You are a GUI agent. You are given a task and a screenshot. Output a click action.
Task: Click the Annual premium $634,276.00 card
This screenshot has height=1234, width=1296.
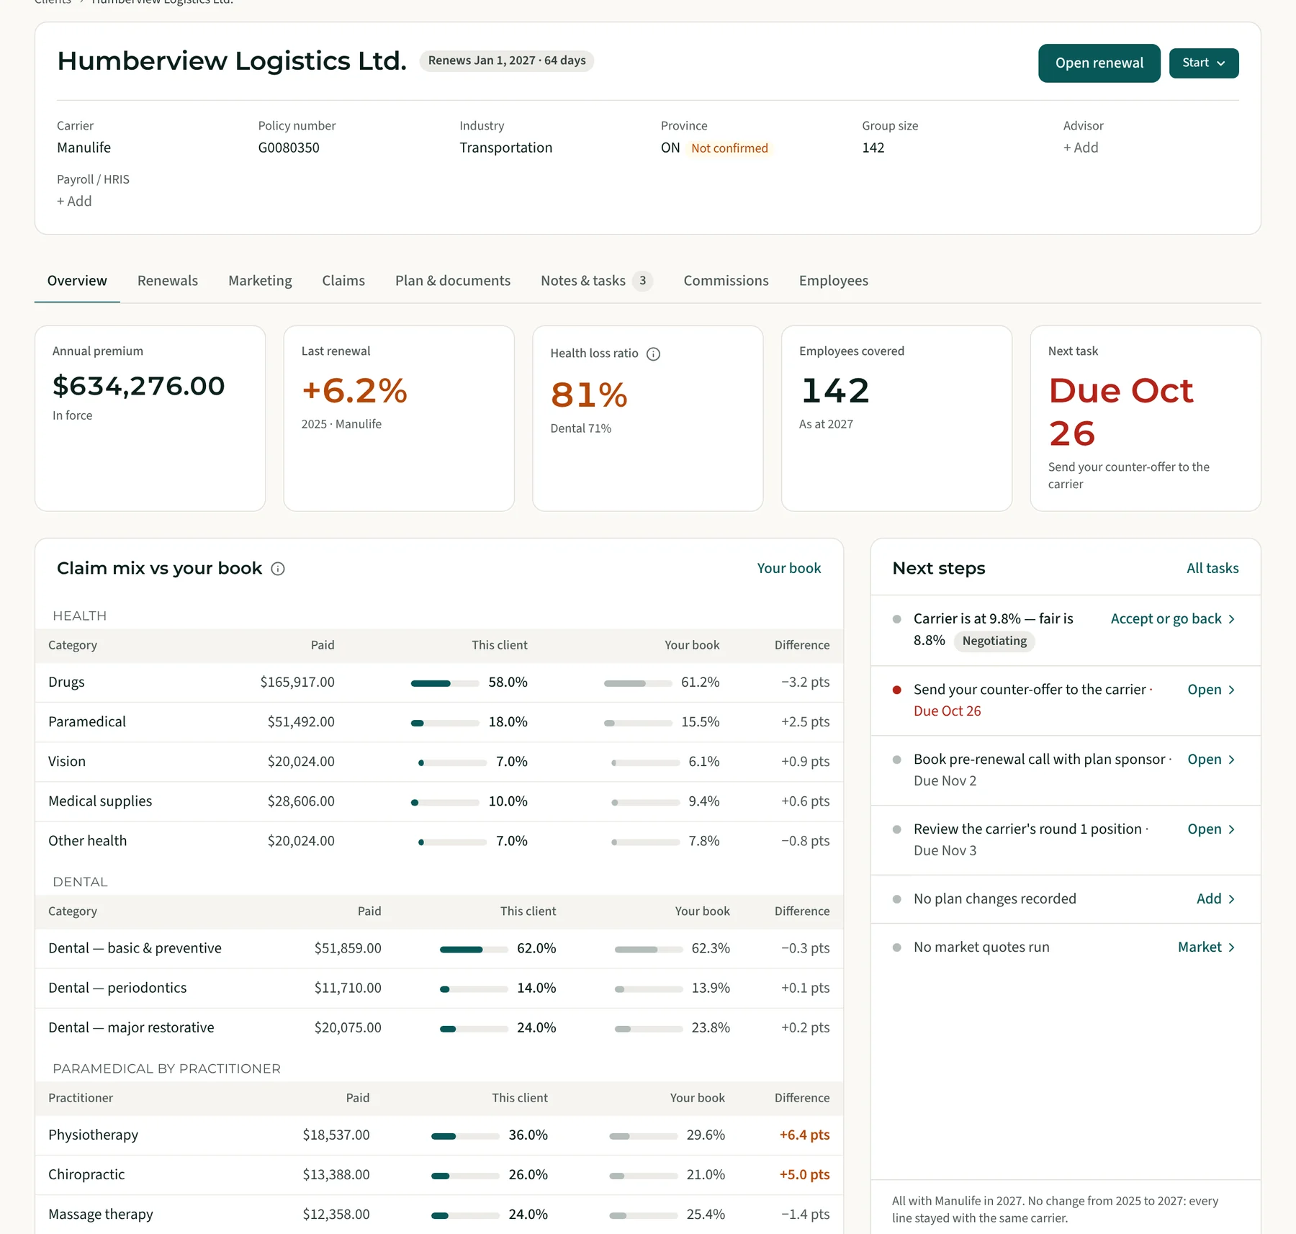[150, 418]
